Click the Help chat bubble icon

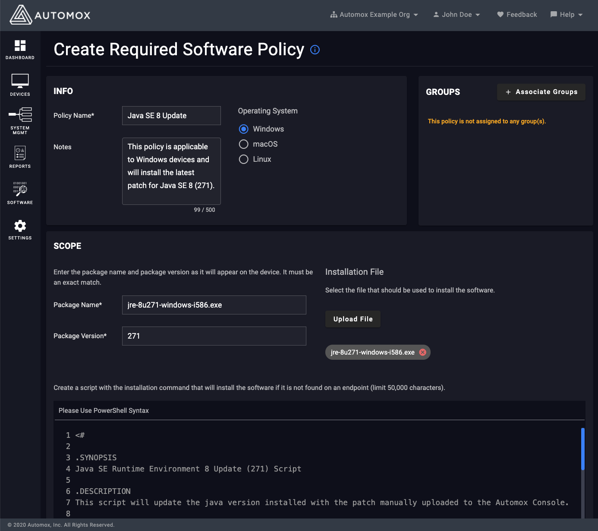[554, 15]
